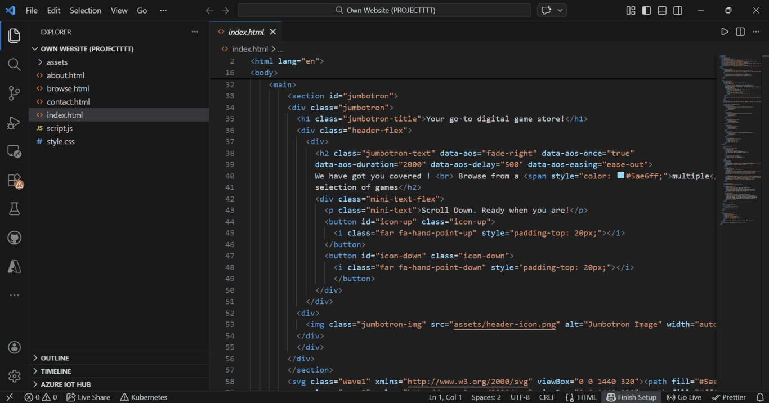Open the GitHub view
Viewport: 769px width, 403px height.
tap(14, 238)
